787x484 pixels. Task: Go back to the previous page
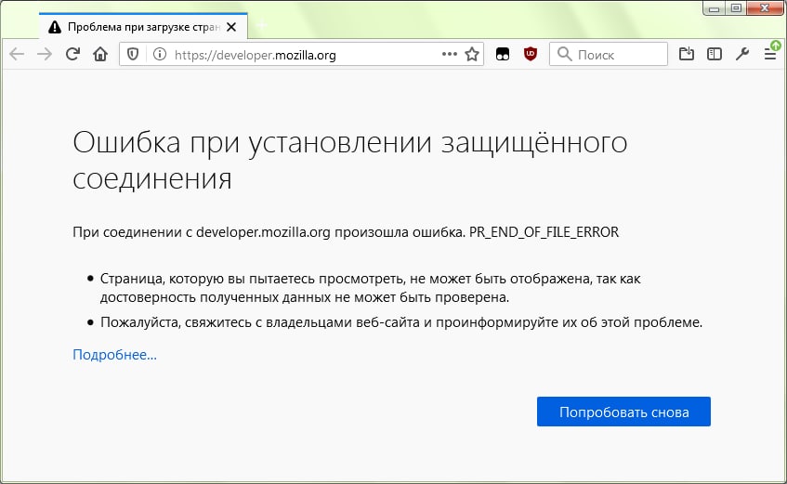click(17, 54)
